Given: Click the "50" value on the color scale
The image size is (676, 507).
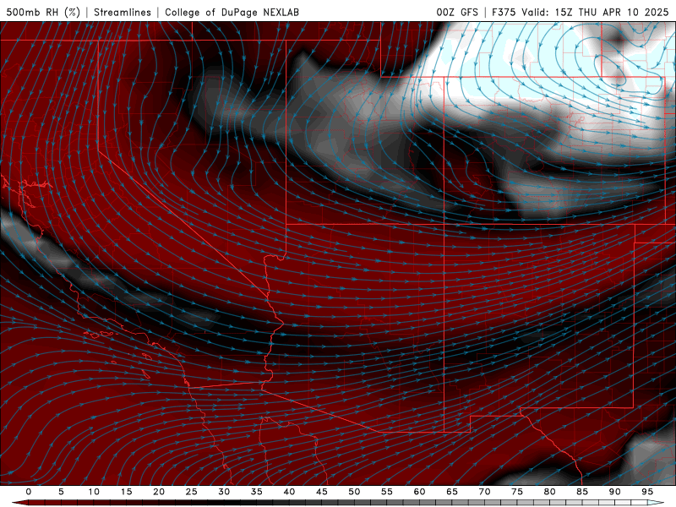Looking at the screenshot, I should 354,492.
